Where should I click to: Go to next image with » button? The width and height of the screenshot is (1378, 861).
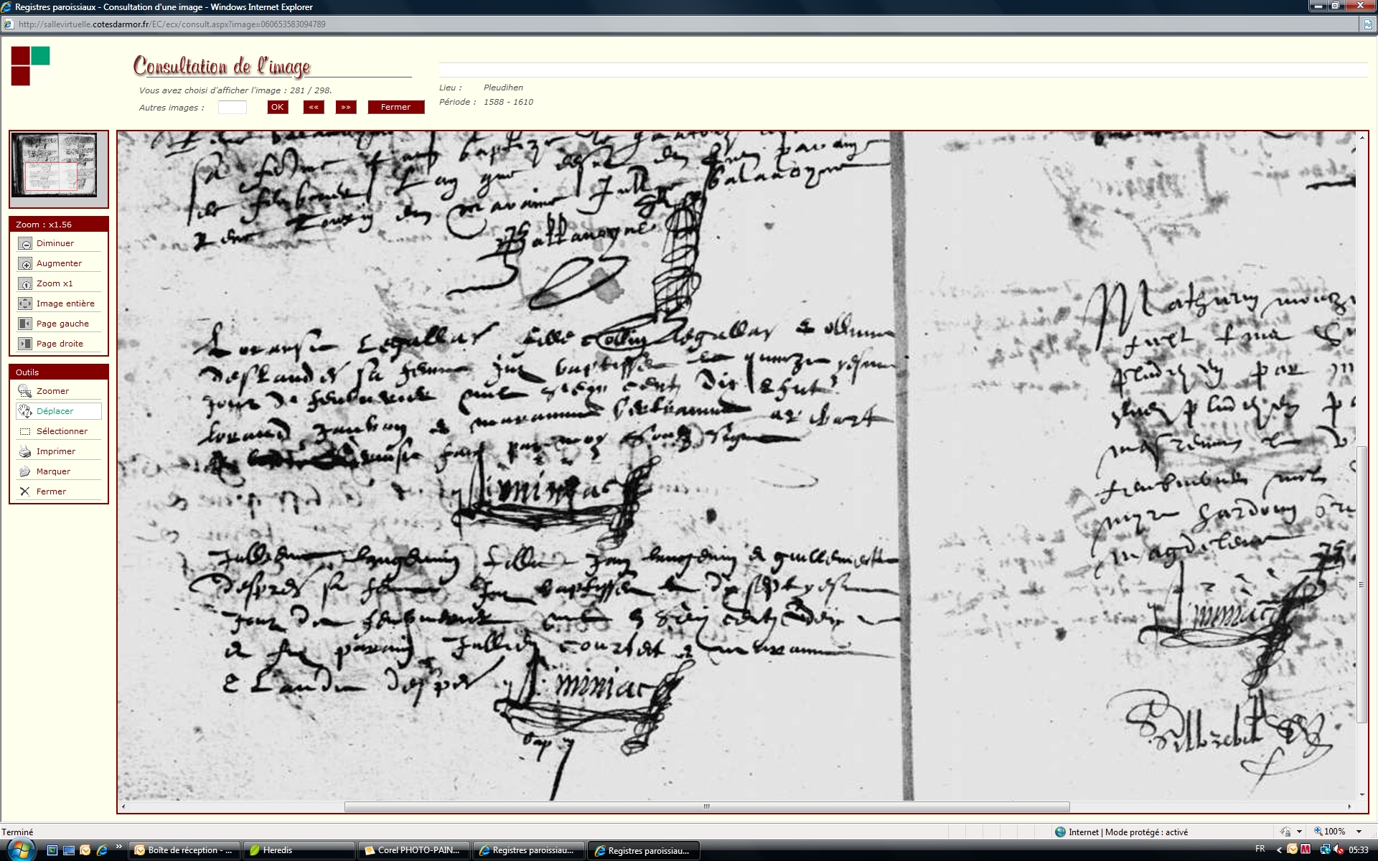pyautogui.click(x=346, y=108)
